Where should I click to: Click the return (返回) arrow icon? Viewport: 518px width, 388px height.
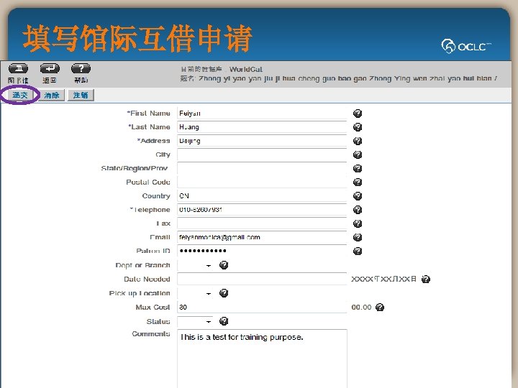50,69
